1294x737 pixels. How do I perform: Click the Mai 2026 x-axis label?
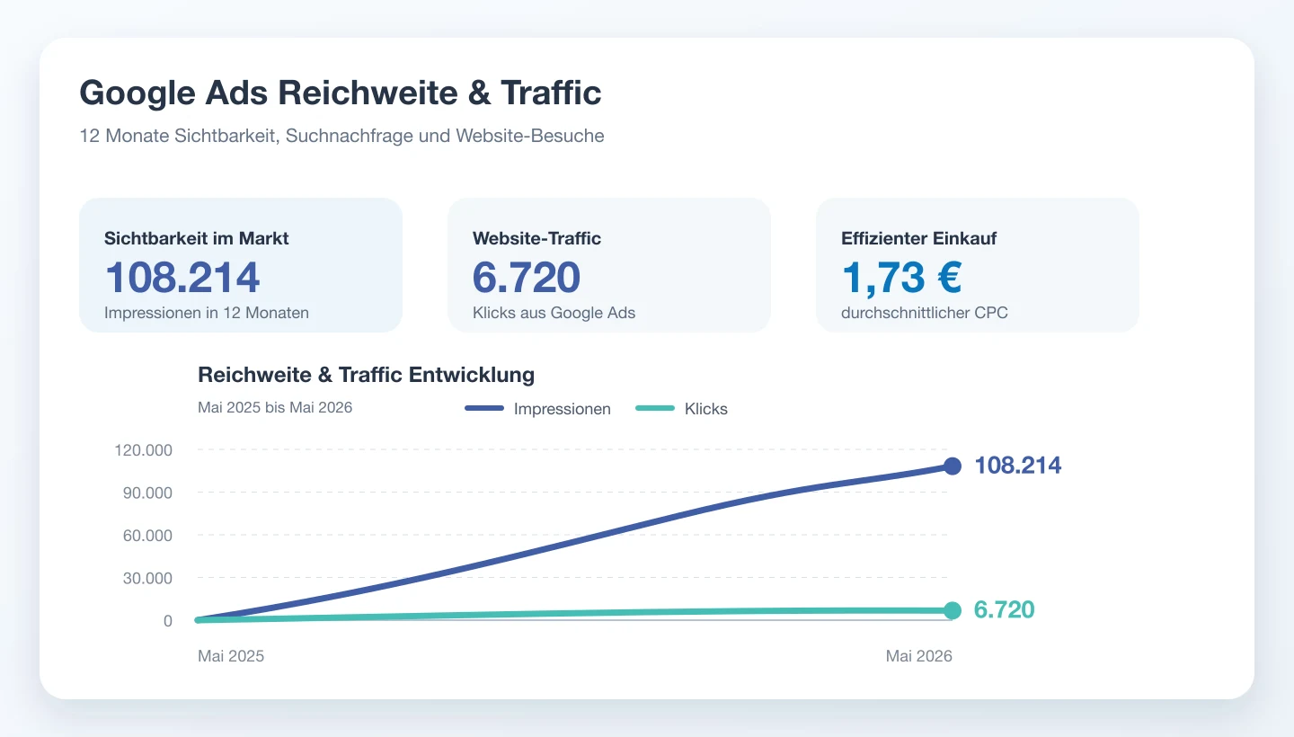919,656
